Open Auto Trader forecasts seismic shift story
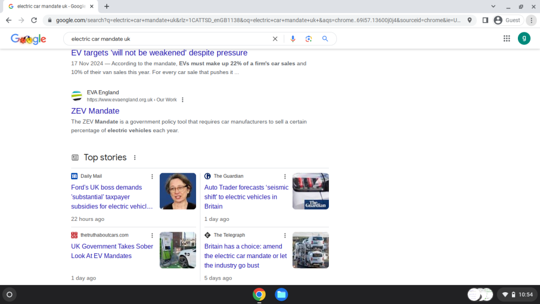This screenshot has height=304, width=540. pos(246,197)
